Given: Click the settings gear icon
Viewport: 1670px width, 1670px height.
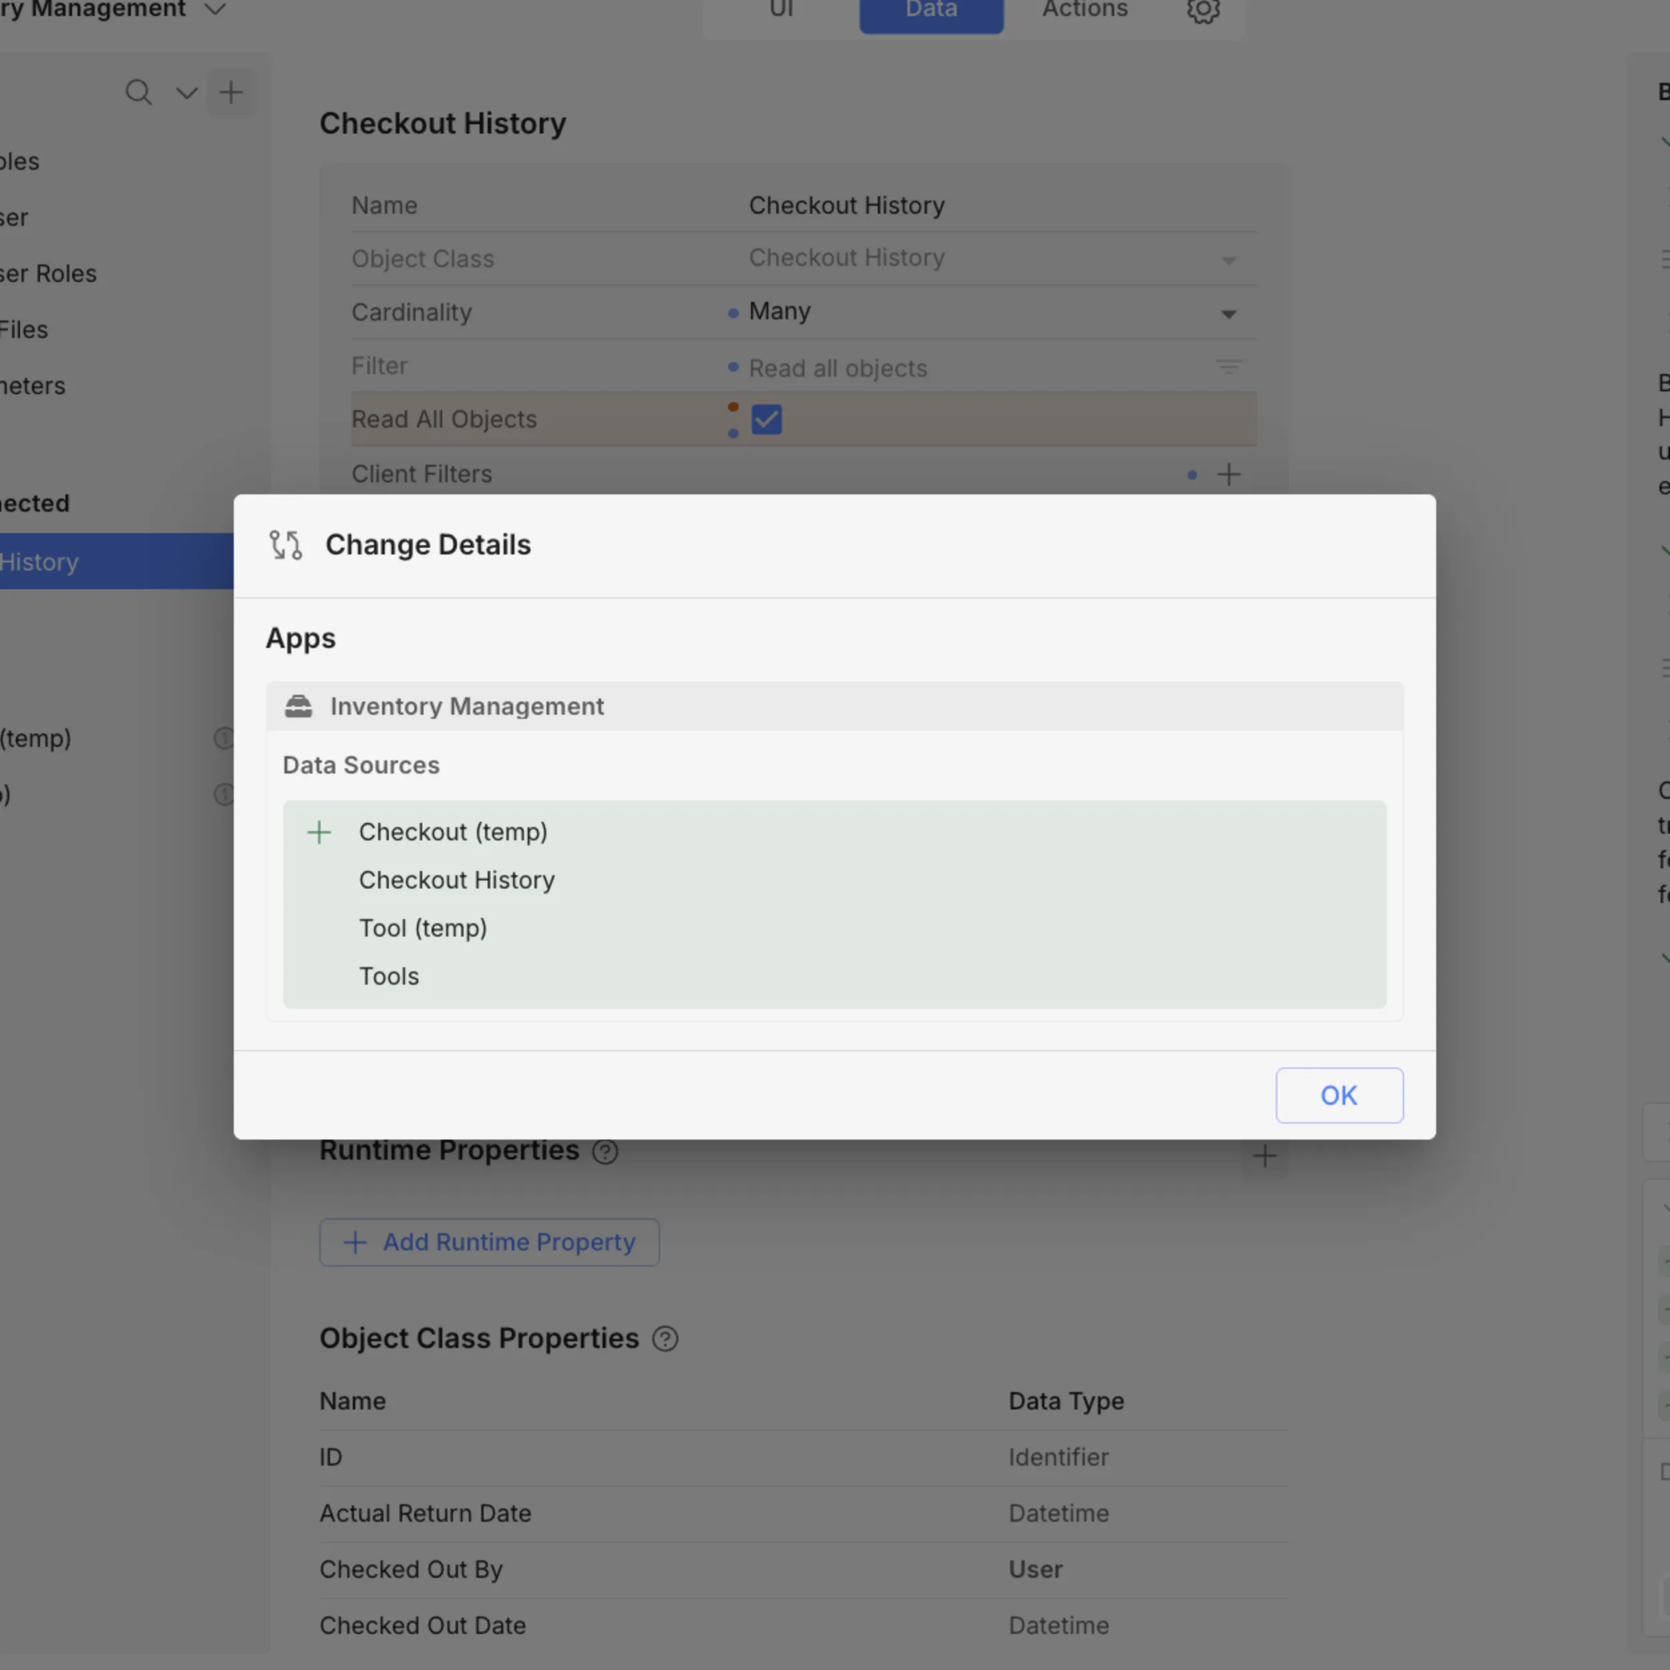Looking at the screenshot, I should pos(1202,11).
